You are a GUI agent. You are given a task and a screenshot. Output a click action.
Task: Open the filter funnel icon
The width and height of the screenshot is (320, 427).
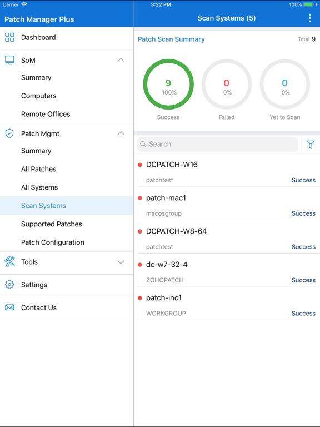(x=311, y=145)
